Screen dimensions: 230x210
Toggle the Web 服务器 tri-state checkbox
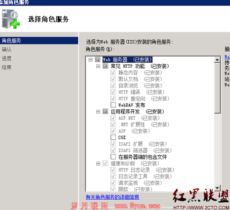[x=98, y=59]
